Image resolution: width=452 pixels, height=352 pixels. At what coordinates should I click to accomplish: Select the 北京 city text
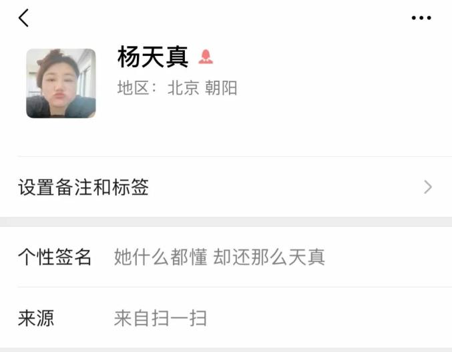tap(184, 88)
